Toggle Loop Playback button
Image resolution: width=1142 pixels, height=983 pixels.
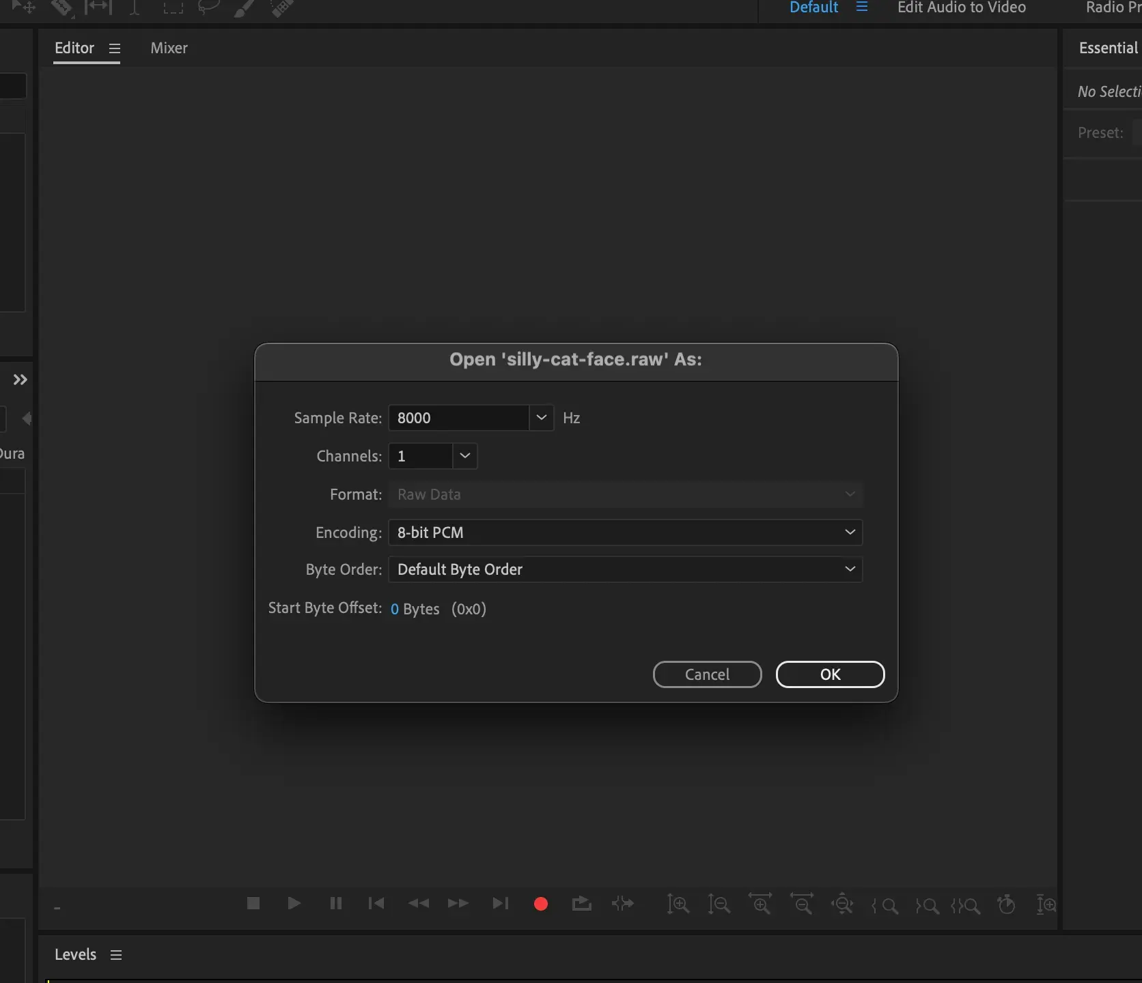coord(581,904)
